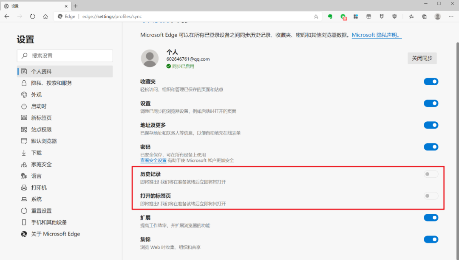Click the 设置 page heading in sidebar
The image size is (459, 260).
pos(25,39)
